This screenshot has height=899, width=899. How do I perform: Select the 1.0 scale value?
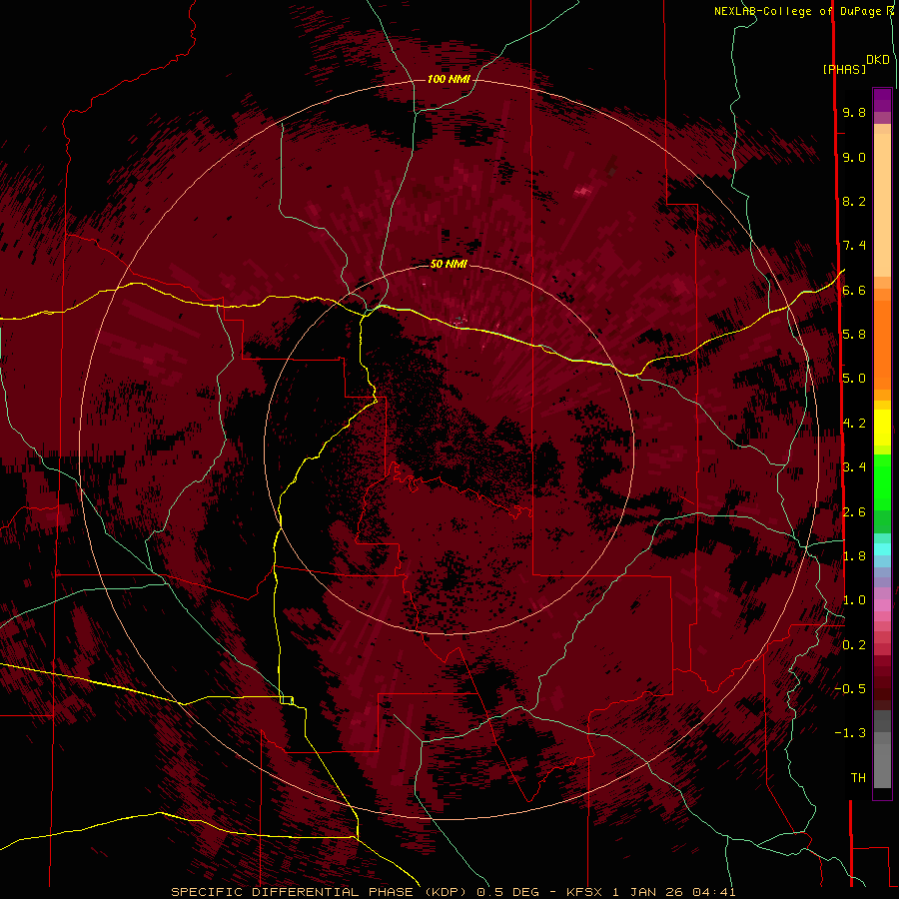[854, 600]
